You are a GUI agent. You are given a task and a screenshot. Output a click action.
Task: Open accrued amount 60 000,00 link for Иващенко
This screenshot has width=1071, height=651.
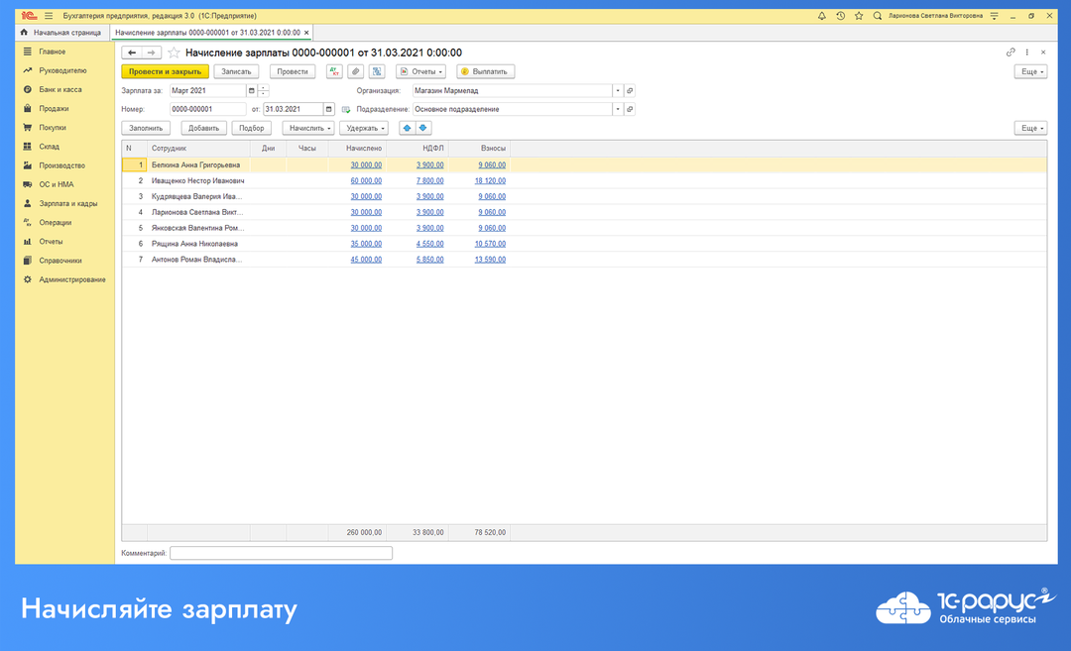pos(366,181)
